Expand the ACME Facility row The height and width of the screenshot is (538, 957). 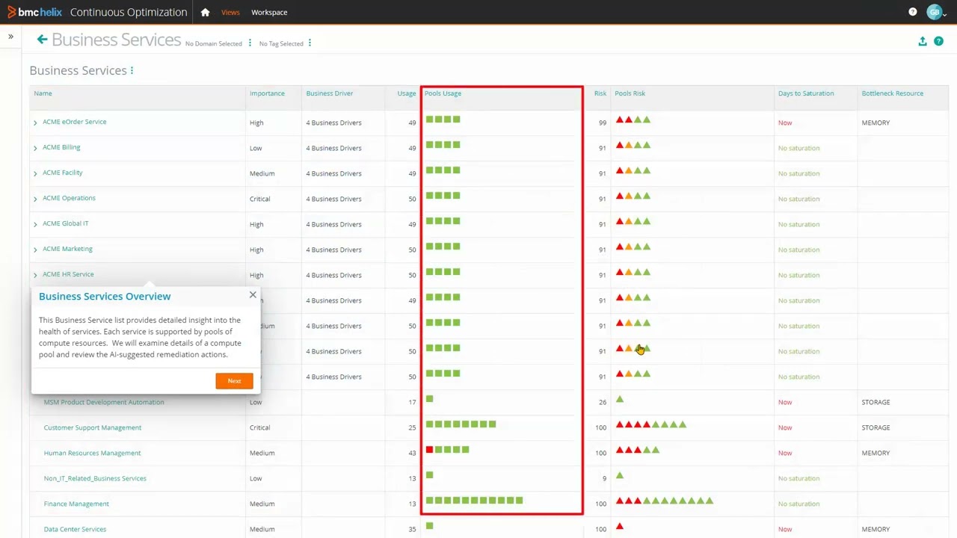coord(35,173)
